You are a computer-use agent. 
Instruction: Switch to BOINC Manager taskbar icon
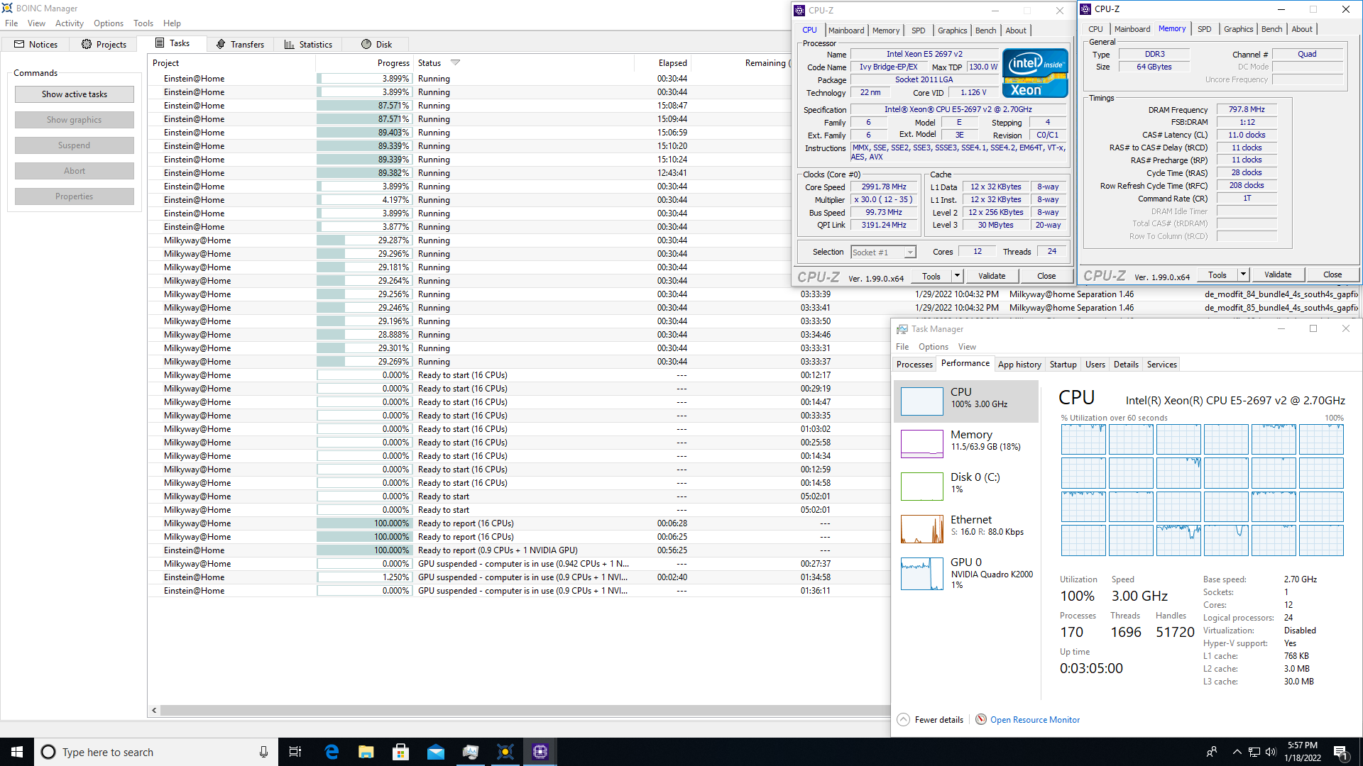pos(505,752)
